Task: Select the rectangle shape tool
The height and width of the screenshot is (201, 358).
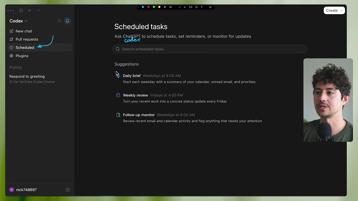Action: pos(190,7)
